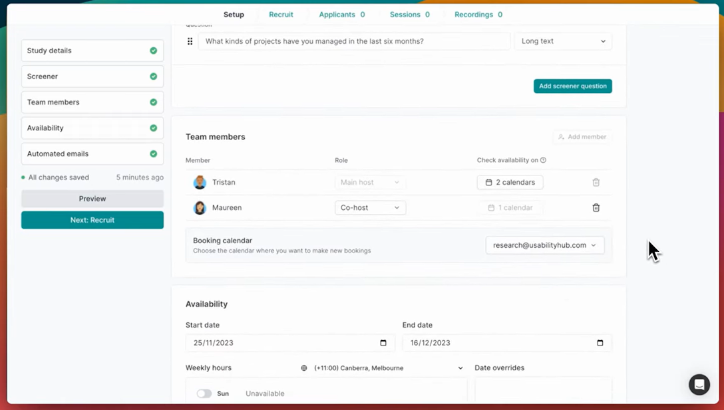Toggle Sunday availability on

(x=204, y=393)
